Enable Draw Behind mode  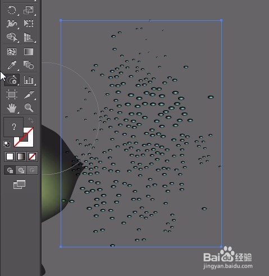point(21,170)
